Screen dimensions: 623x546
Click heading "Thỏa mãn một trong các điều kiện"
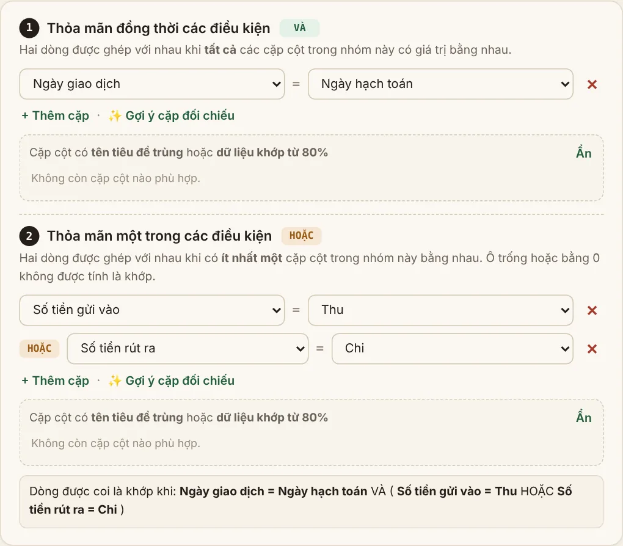point(159,236)
